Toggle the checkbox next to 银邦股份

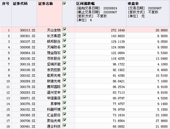[x=64, y=41]
